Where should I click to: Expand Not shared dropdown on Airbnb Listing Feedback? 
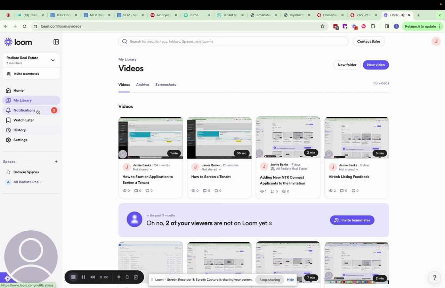pyautogui.click(x=349, y=170)
